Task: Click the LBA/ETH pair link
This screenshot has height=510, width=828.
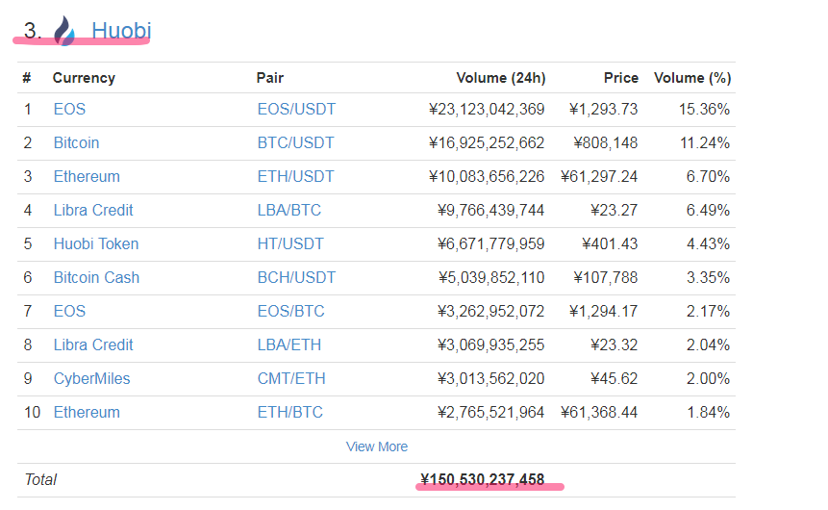Action: (289, 345)
